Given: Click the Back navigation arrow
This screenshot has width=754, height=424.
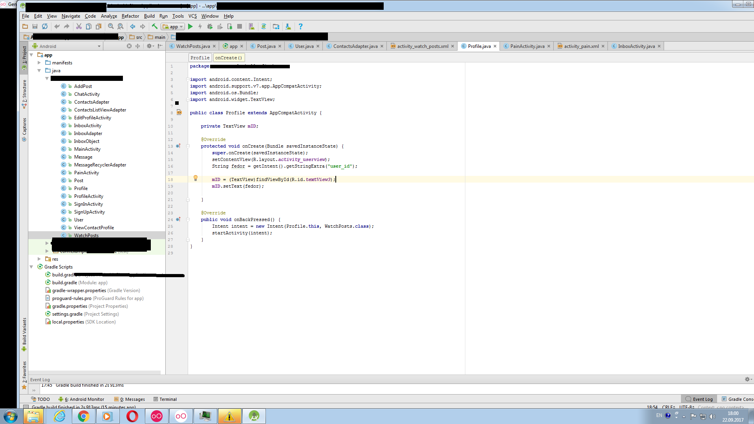Looking at the screenshot, I should point(133,26).
